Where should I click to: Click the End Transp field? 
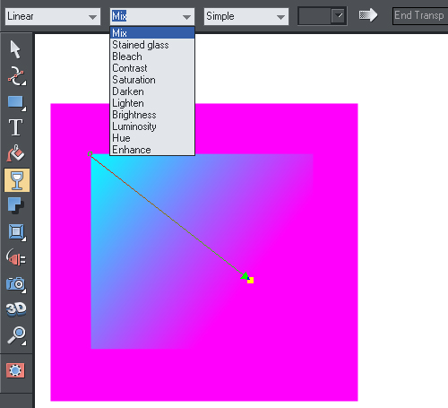pyautogui.click(x=420, y=15)
